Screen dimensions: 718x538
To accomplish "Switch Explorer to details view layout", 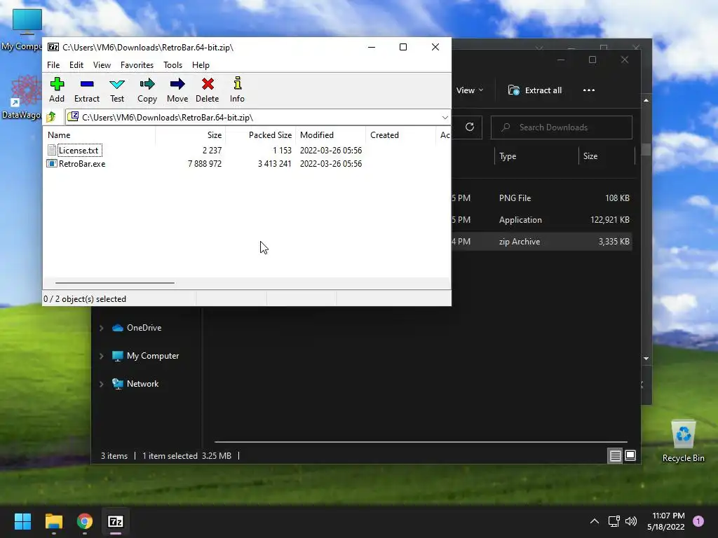I will pyautogui.click(x=615, y=455).
